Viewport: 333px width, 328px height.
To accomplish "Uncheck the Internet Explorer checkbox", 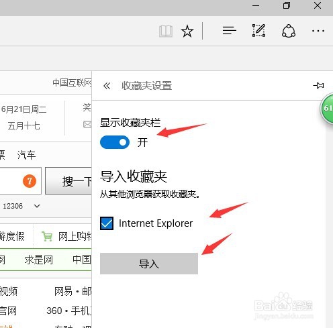I will [x=107, y=223].
